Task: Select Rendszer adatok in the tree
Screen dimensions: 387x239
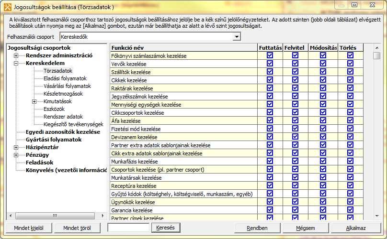Action: (x=63, y=117)
